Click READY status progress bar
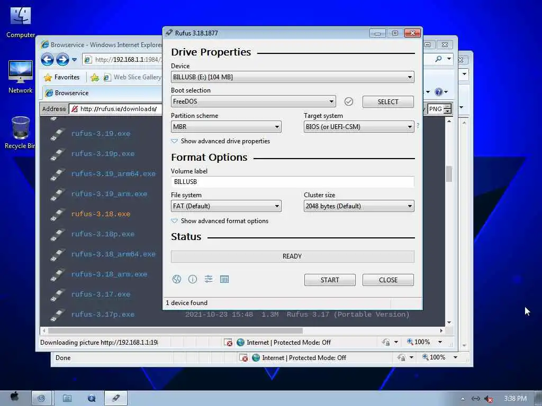Screen dimensions: 542x406 coord(292,256)
